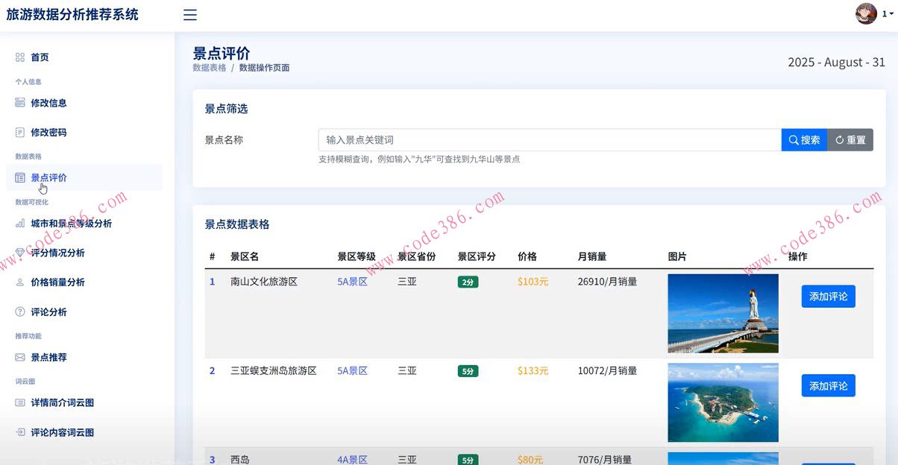Toggle the sidebar with the hamburger icon
This screenshot has width=898, height=465.
click(x=189, y=14)
